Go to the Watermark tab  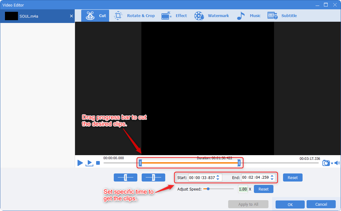tap(212, 16)
